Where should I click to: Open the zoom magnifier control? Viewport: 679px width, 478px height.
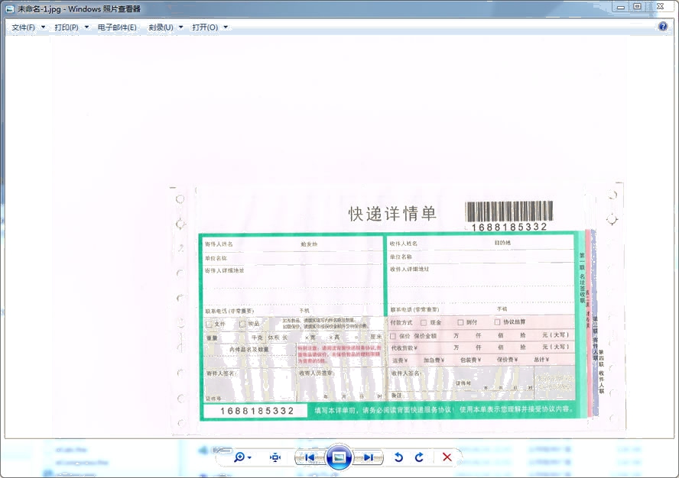tap(242, 457)
